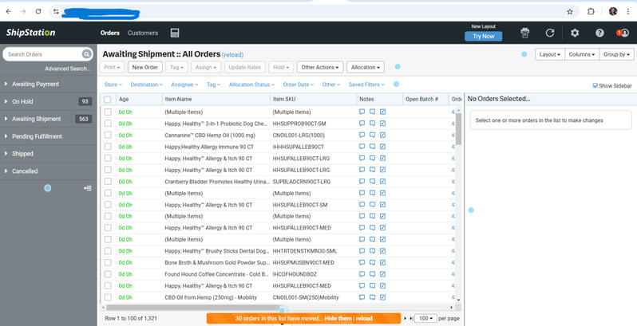This screenshot has width=637, height=326.
Task: Open account profile icon with notification badge
Action: 623,33
